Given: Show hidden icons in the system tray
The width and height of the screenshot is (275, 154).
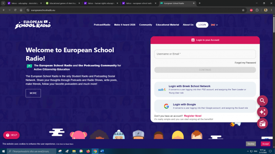Looking at the screenshot, I should (x=248, y=151).
